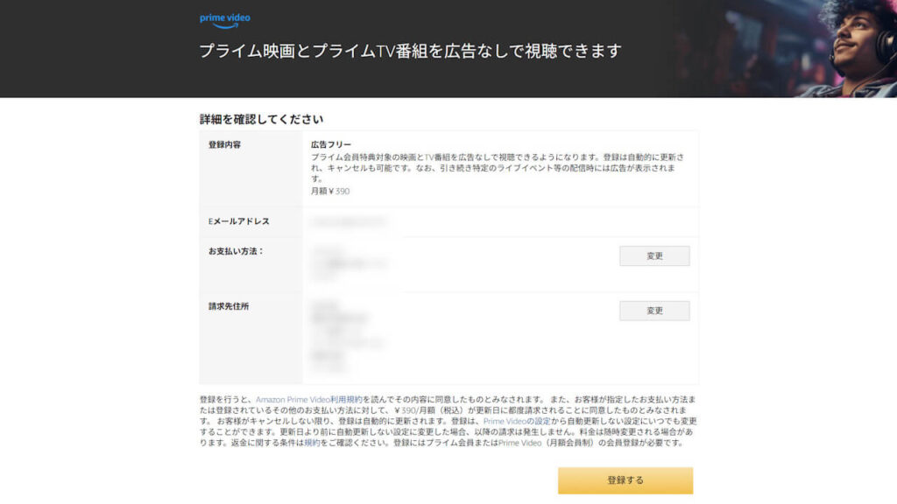
Task: Click the Prime Video logo
Action: tap(225, 21)
